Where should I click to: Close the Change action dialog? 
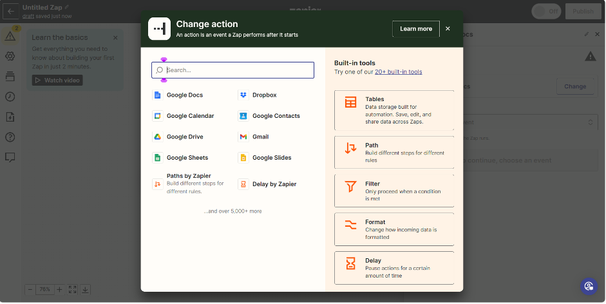448,29
